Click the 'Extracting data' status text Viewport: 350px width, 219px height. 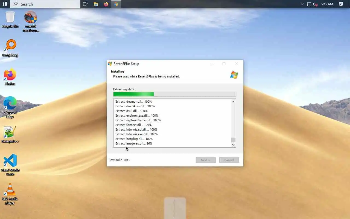[124, 89]
